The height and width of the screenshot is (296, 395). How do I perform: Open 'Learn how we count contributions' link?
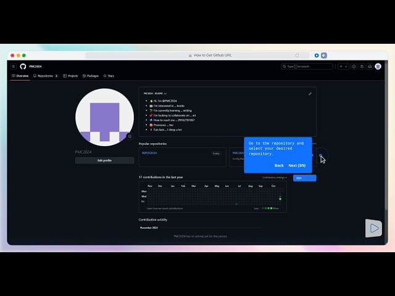click(x=165, y=208)
